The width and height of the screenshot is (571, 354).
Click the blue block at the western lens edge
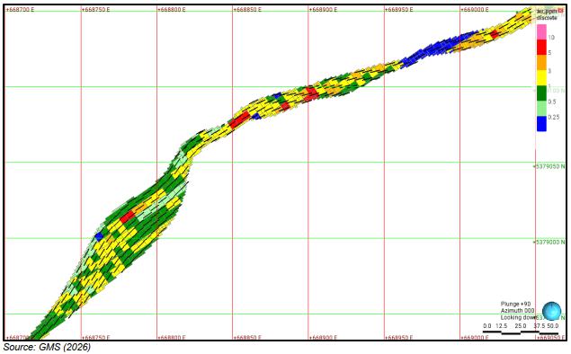(99, 237)
